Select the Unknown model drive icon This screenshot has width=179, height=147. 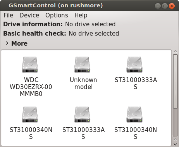tap(82, 65)
